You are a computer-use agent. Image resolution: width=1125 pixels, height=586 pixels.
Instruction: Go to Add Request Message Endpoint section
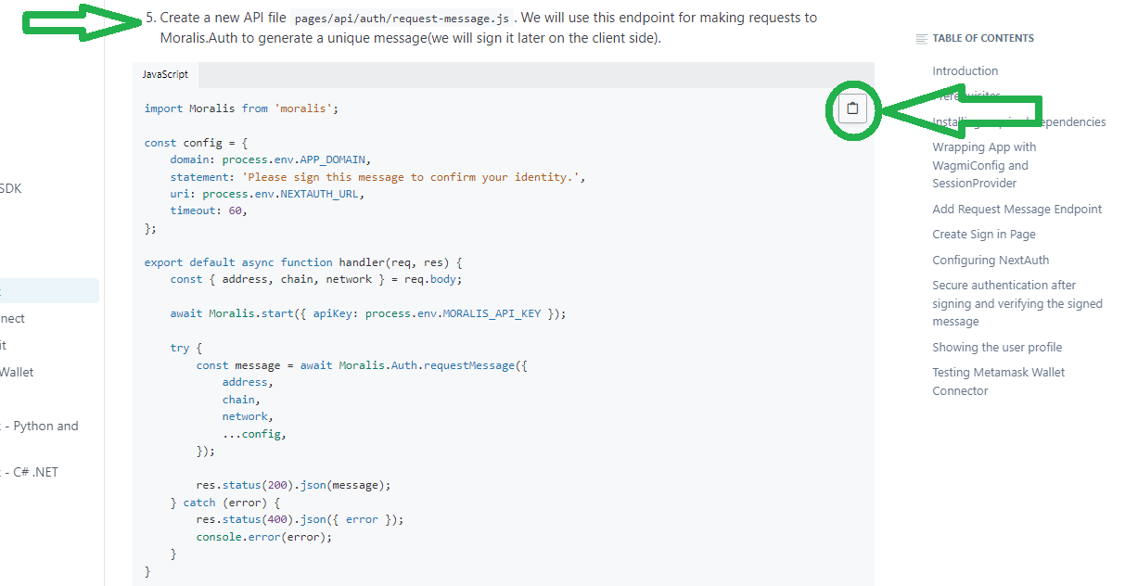1017,210
